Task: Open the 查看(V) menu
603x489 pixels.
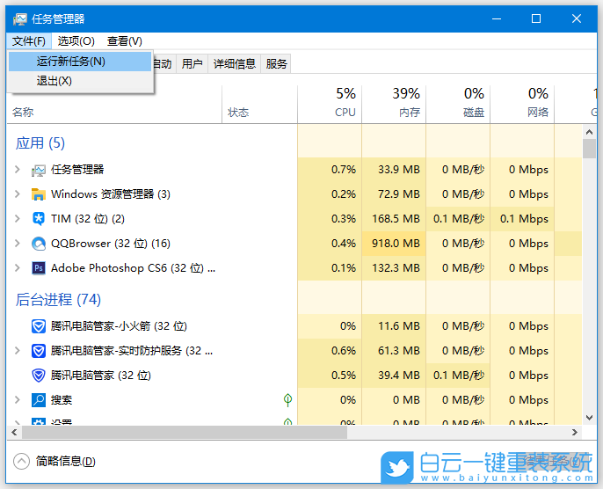Action: [x=125, y=41]
